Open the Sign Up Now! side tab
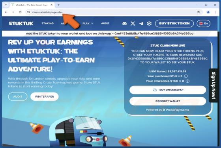The width and height of the screenshot is (221, 148). pos(214,85)
